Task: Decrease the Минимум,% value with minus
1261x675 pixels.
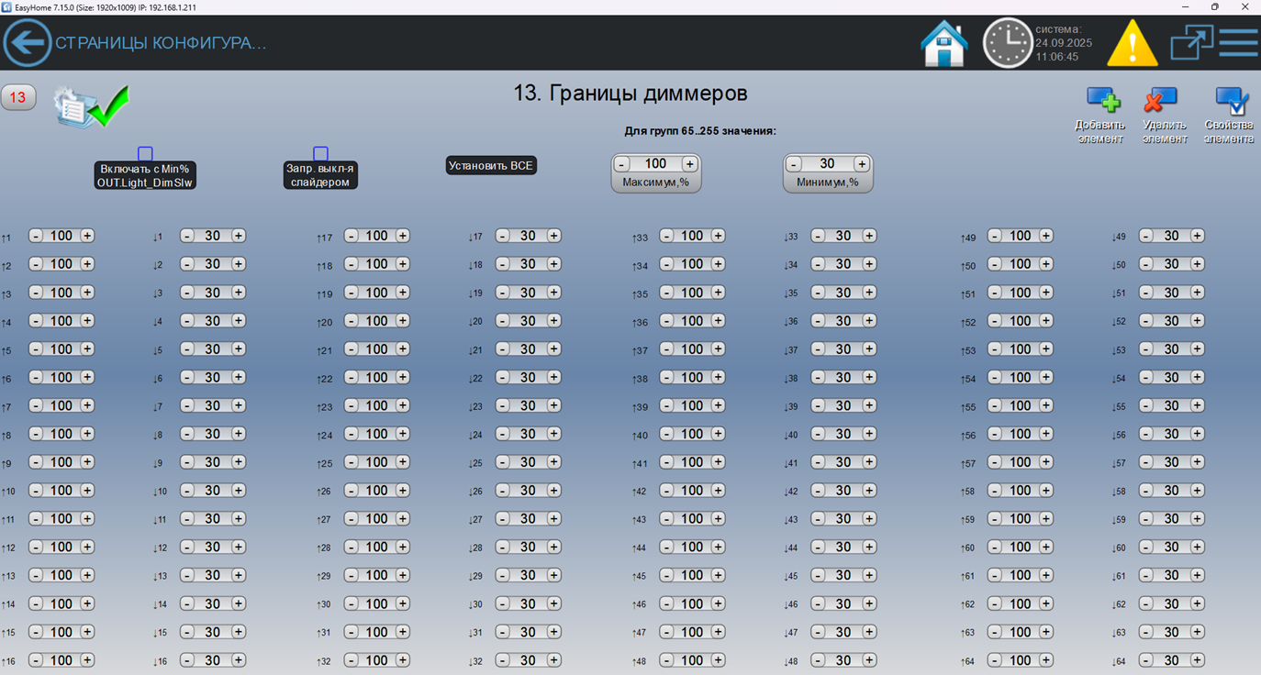Action: click(794, 164)
